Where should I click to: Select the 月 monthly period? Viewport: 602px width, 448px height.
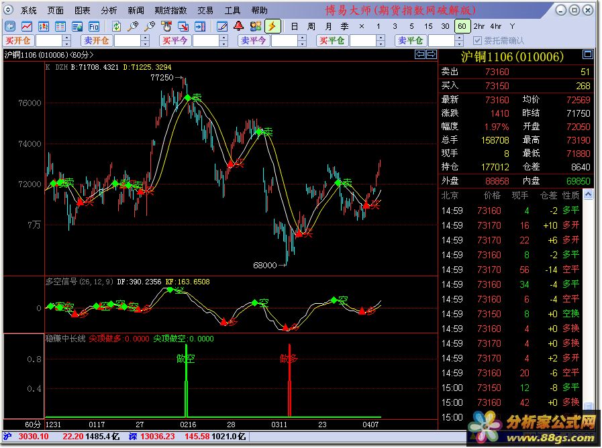coord(328,26)
